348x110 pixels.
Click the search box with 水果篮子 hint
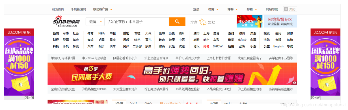137,21
